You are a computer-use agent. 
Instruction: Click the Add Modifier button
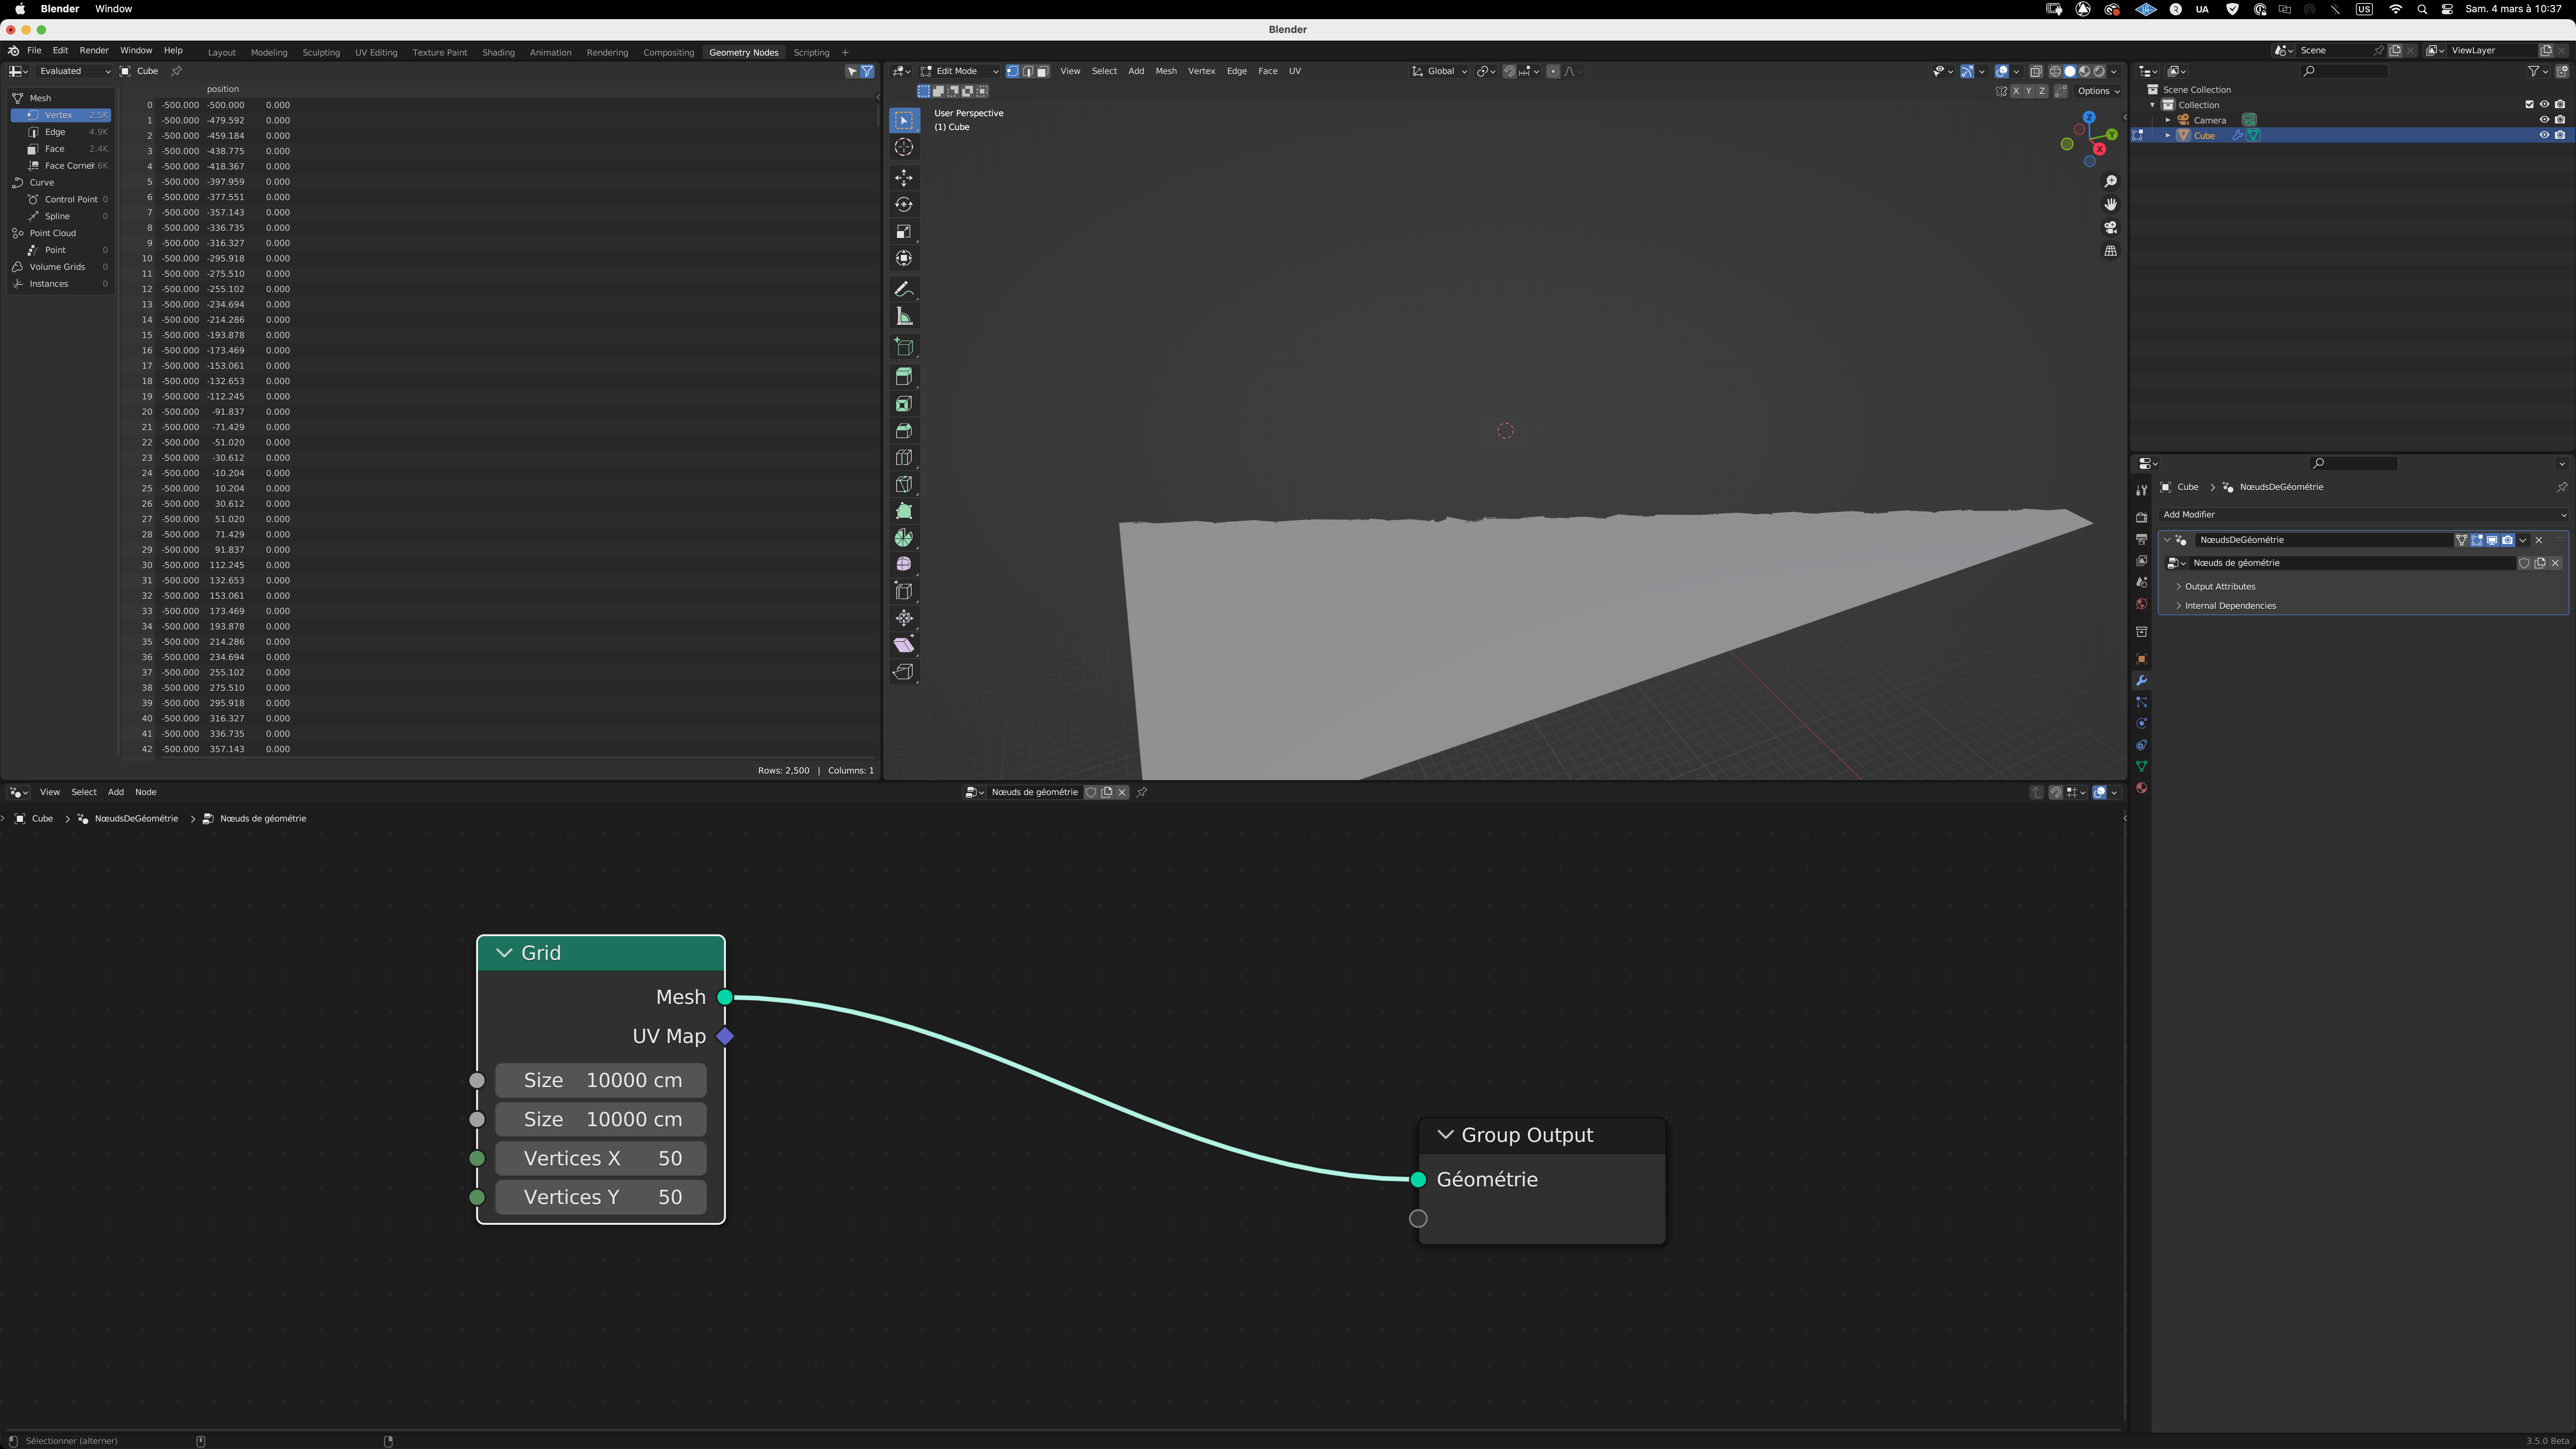pos(2363,514)
